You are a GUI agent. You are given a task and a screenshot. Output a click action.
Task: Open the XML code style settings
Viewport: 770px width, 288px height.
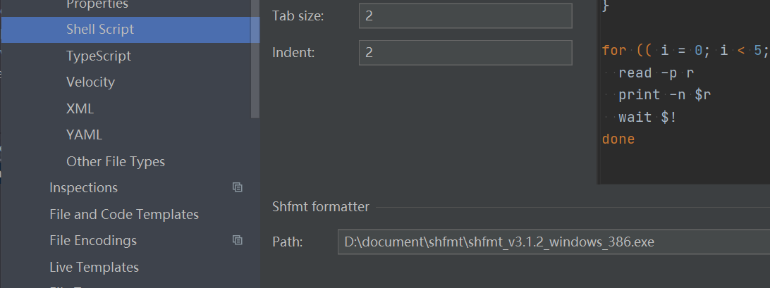(80, 108)
